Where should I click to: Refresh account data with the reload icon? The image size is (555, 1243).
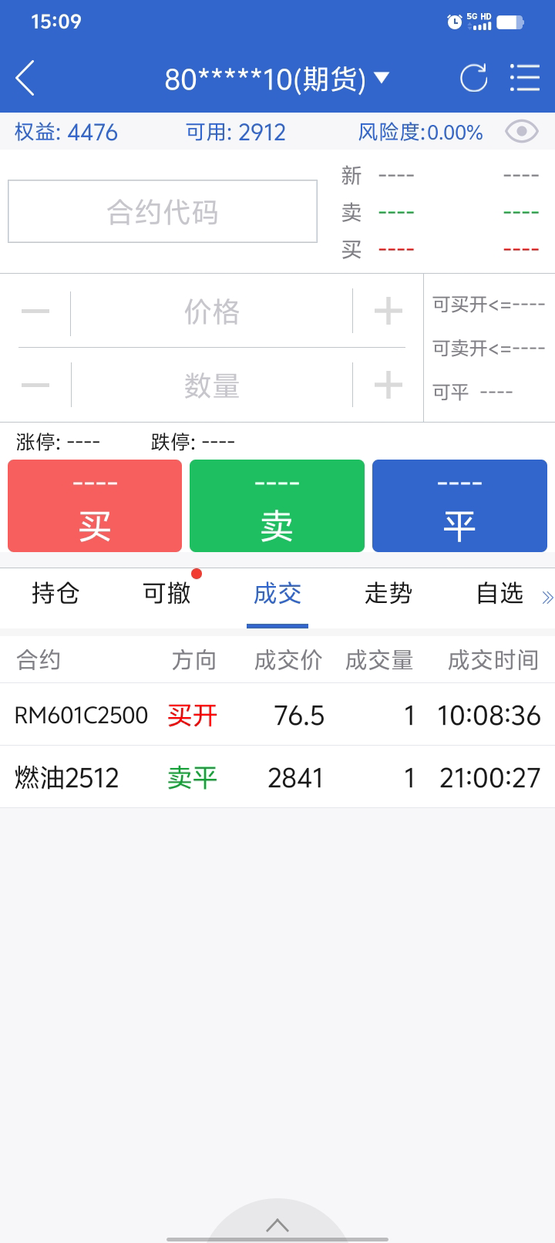473,78
